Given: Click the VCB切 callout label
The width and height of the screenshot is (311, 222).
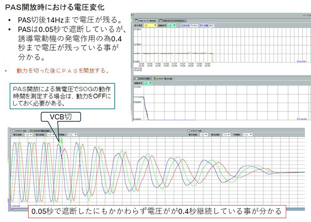Looking at the screenshot, I should click(x=61, y=117).
